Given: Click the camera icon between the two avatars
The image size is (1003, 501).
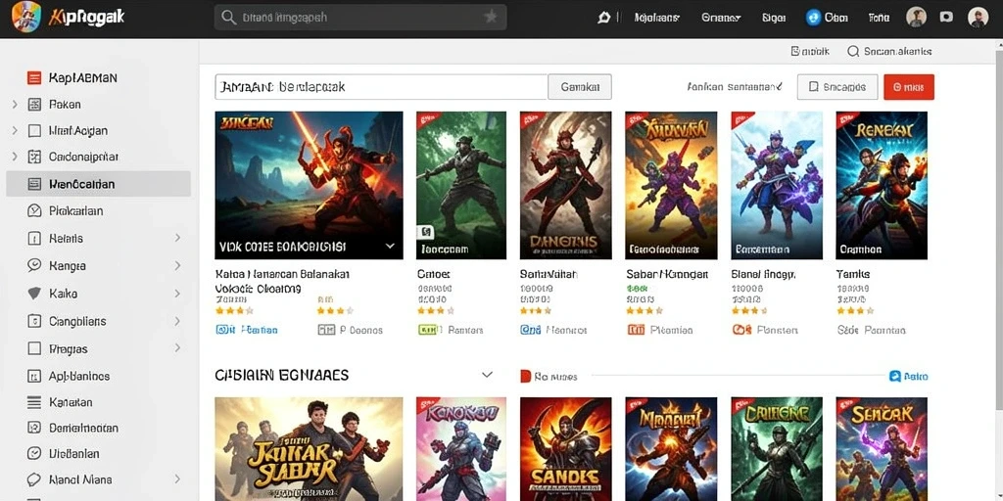Looking at the screenshot, I should click(x=946, y=18).
